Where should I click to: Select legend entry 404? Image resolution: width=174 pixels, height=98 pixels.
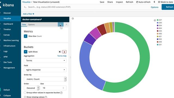[x=159, y=28]
